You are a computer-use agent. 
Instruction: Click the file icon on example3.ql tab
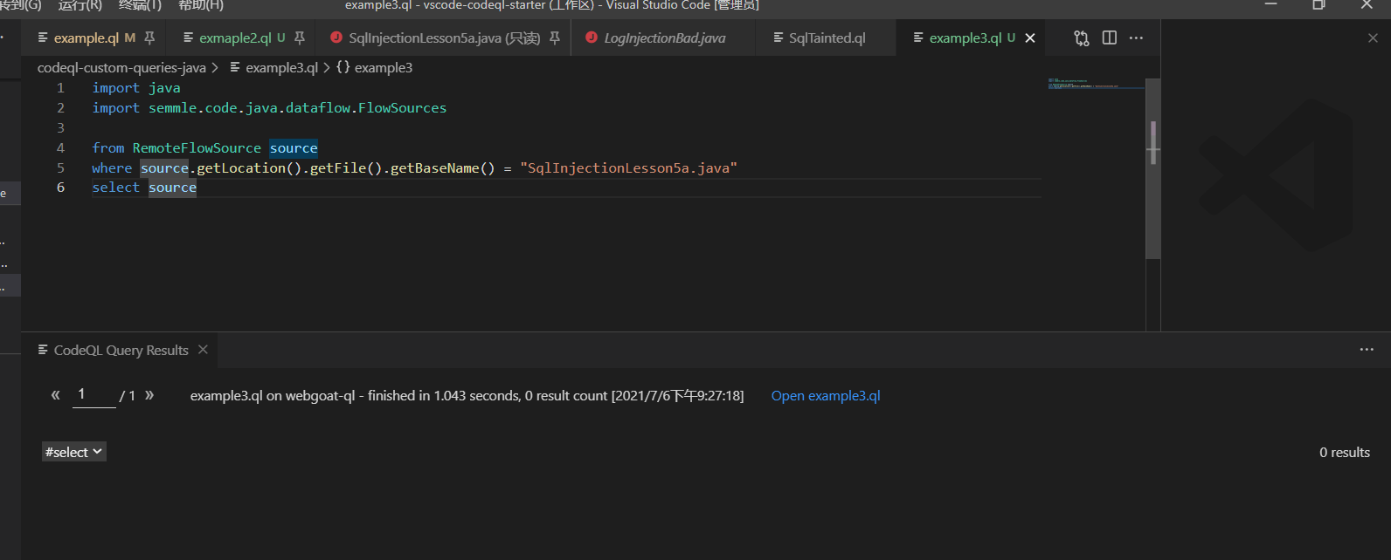pyautogui.click(x=918, y=38)
